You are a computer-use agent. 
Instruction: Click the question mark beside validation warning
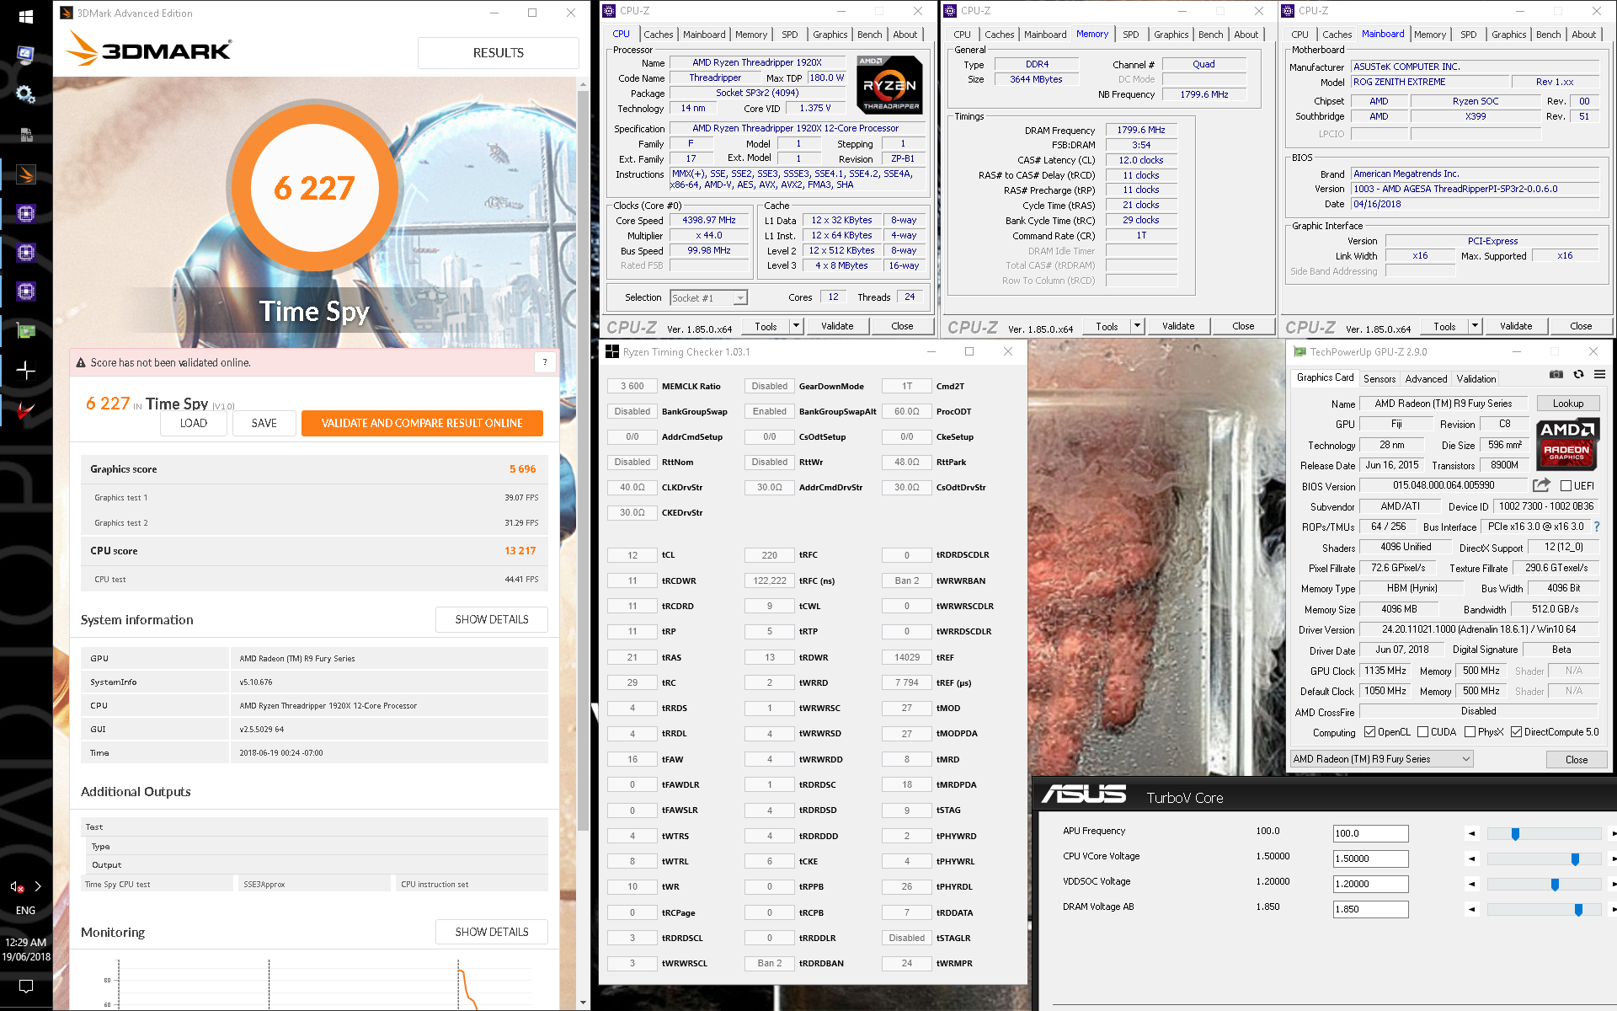[545, 362]
